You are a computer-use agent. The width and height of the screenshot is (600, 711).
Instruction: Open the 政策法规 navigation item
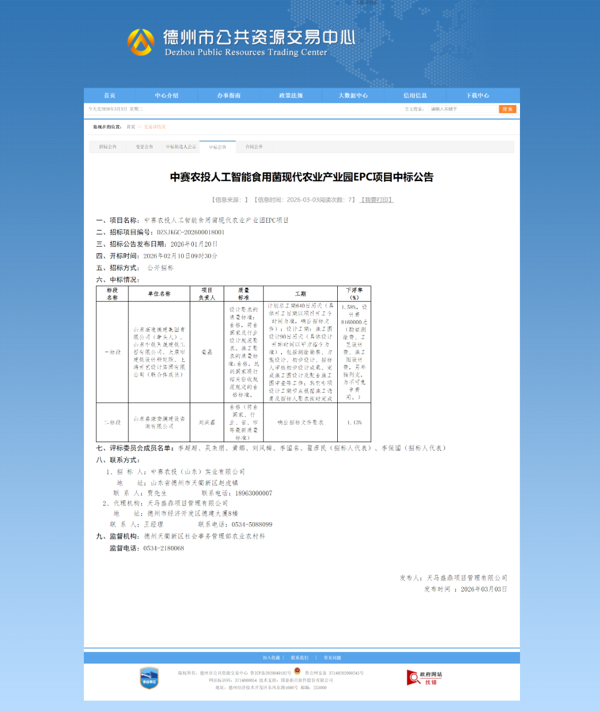click(x=291, y=96)
